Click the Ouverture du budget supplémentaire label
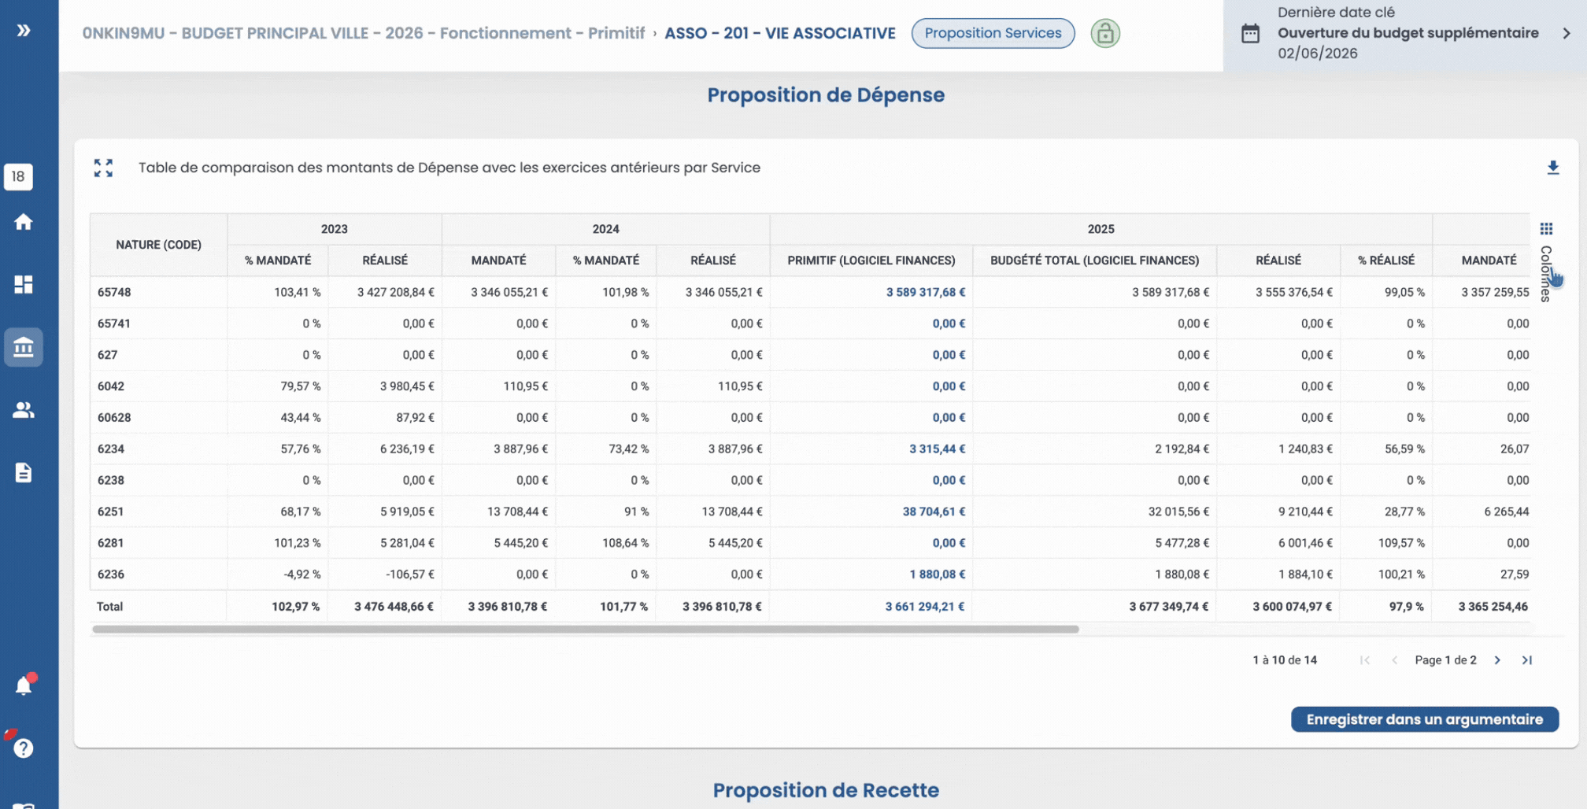 coord(1408,33)
